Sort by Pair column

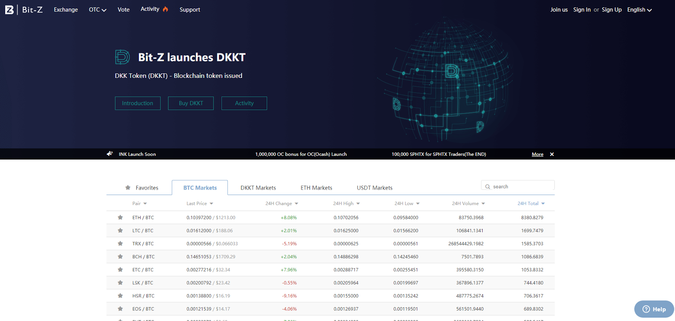139,203
